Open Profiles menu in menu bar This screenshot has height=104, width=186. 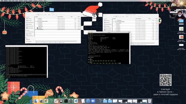coord(31,1)
